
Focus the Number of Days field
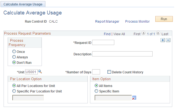coord(96,72)
